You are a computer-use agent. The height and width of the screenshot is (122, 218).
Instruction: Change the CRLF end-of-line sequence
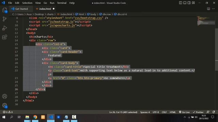point(164,112)
